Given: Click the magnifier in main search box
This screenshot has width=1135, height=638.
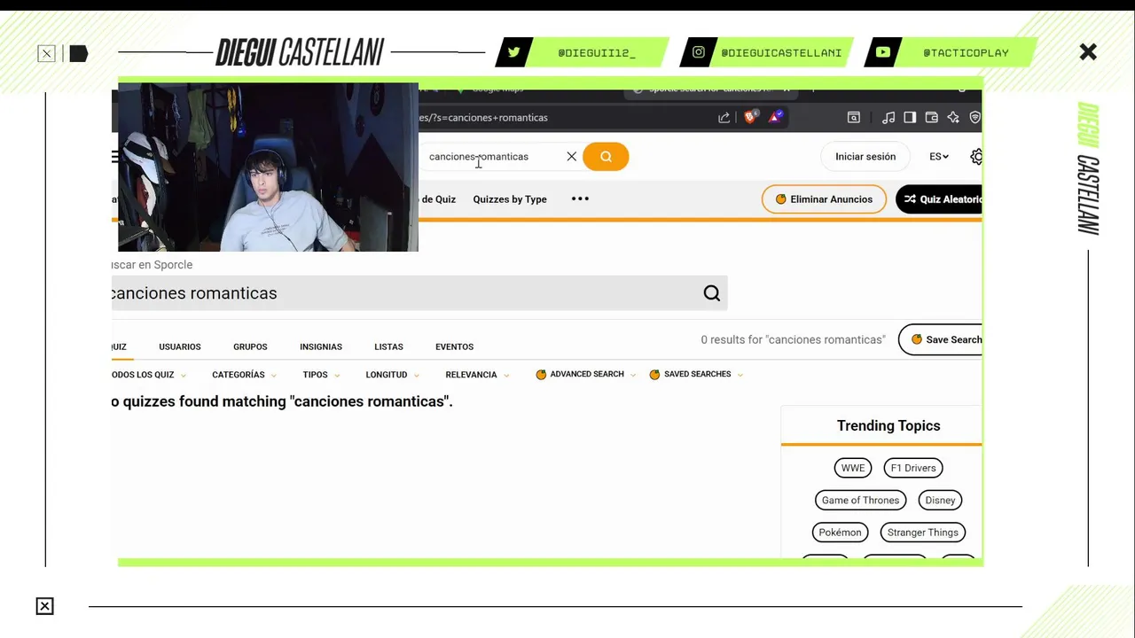Looking at the screenshot, I should 712,293.
